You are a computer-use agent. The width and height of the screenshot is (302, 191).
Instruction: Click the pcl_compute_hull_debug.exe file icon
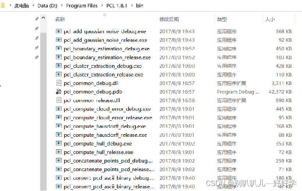point(59,143)
